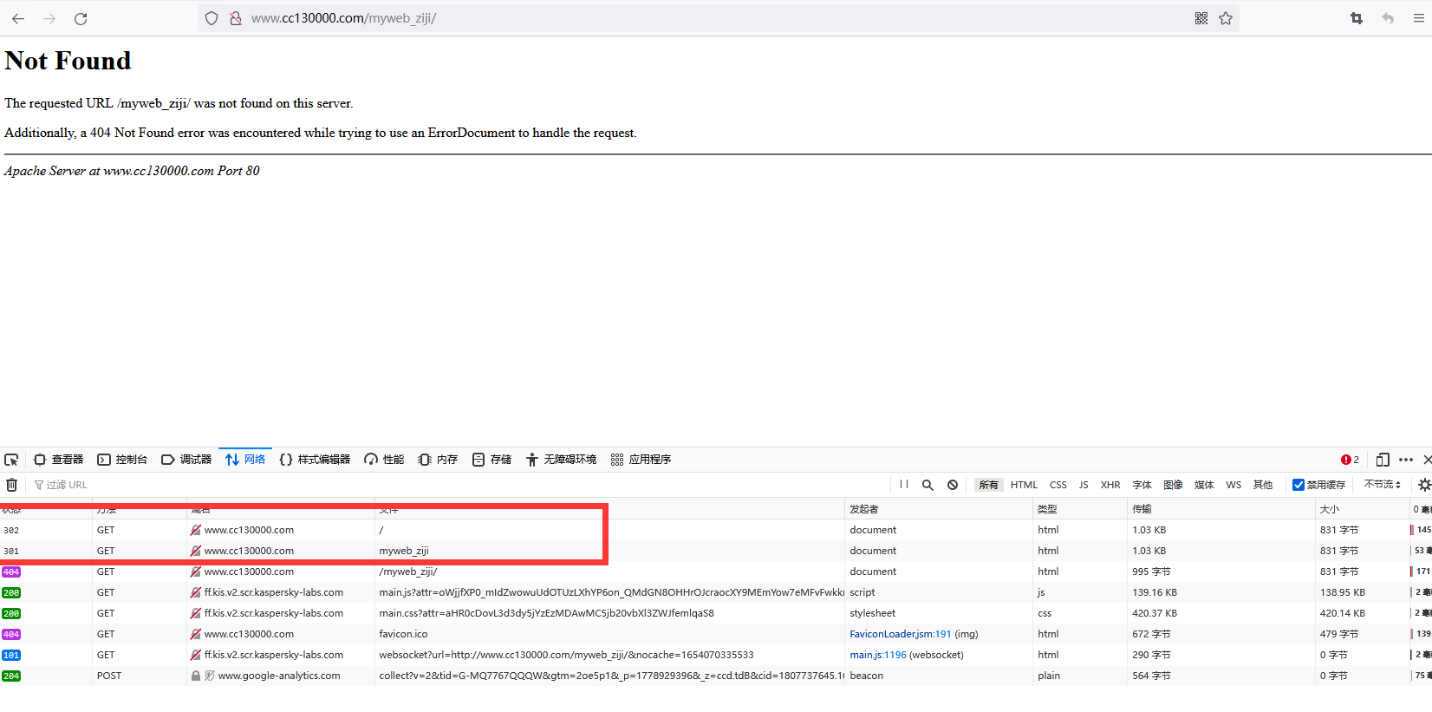The width and height of the screenshot is (1432, 712).
Task: Clear network log with trash icon
Action: click(x=12, y=485)
